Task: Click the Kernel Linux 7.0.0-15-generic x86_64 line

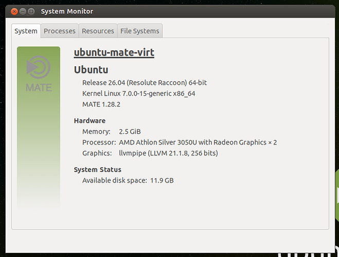Action: (138, 94)
